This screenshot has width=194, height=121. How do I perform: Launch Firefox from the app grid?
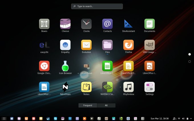(128, 45)
